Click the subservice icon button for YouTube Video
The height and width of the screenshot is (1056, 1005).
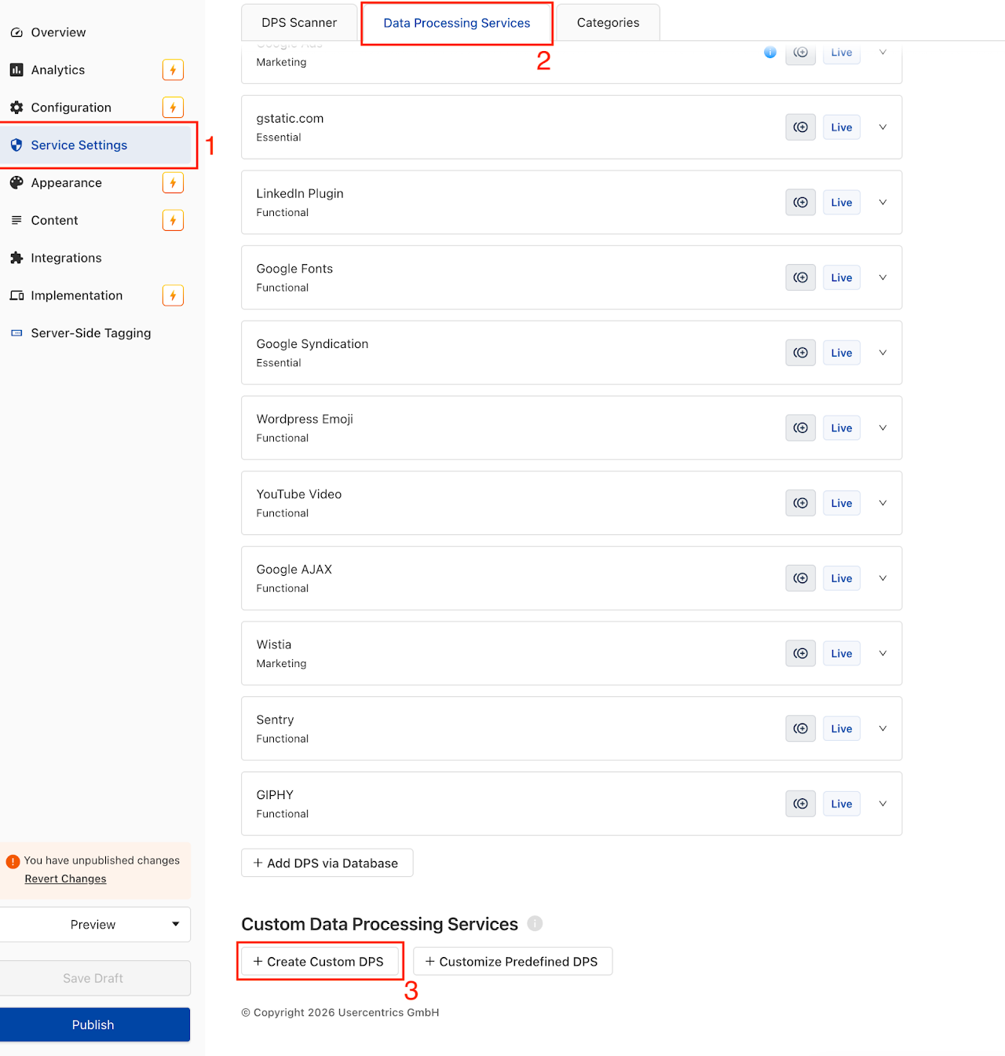(x=800, y=503)
